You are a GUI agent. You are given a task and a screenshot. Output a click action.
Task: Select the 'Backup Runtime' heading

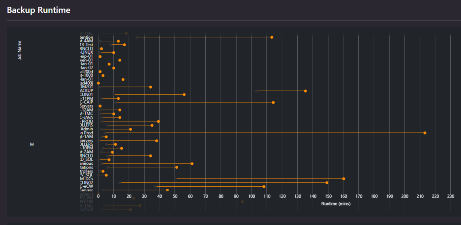39,10
